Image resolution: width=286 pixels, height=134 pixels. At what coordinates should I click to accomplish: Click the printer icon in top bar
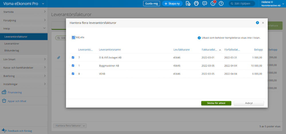click(x=196, y=4)
